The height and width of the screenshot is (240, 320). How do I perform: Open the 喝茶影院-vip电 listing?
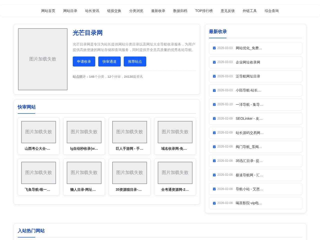coord(249,203)
